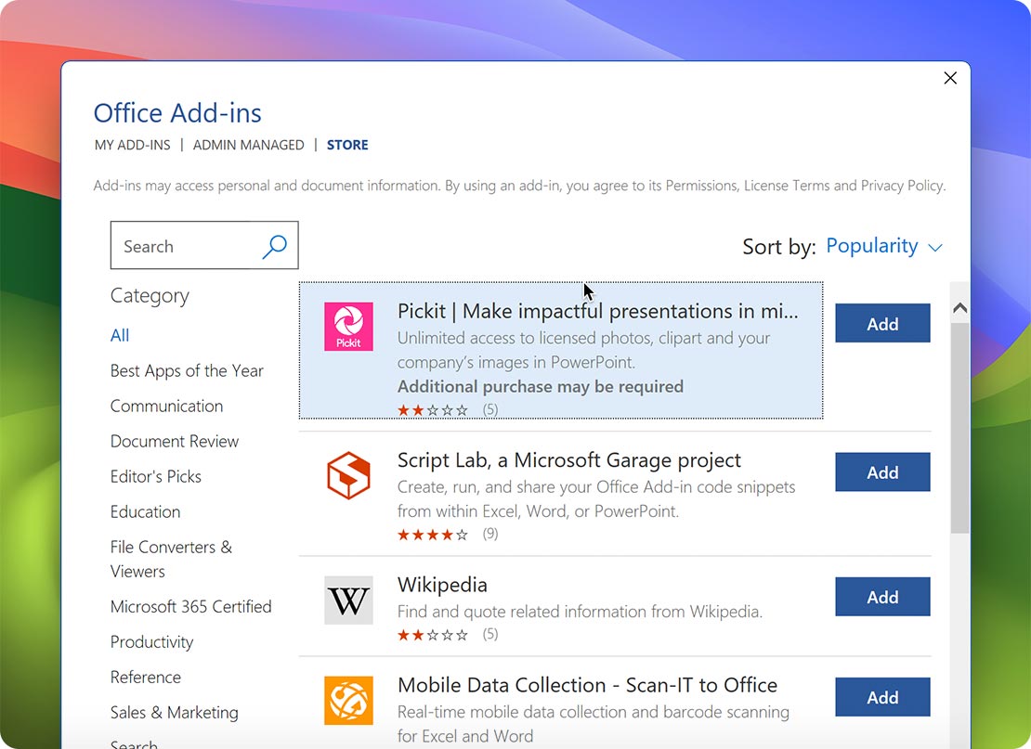
Task: Click the Scan-IT to Office icon
Action: (348, 701)
